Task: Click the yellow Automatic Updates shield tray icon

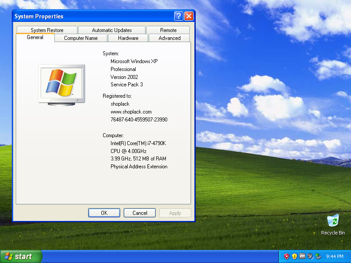Action: point(294,256)
